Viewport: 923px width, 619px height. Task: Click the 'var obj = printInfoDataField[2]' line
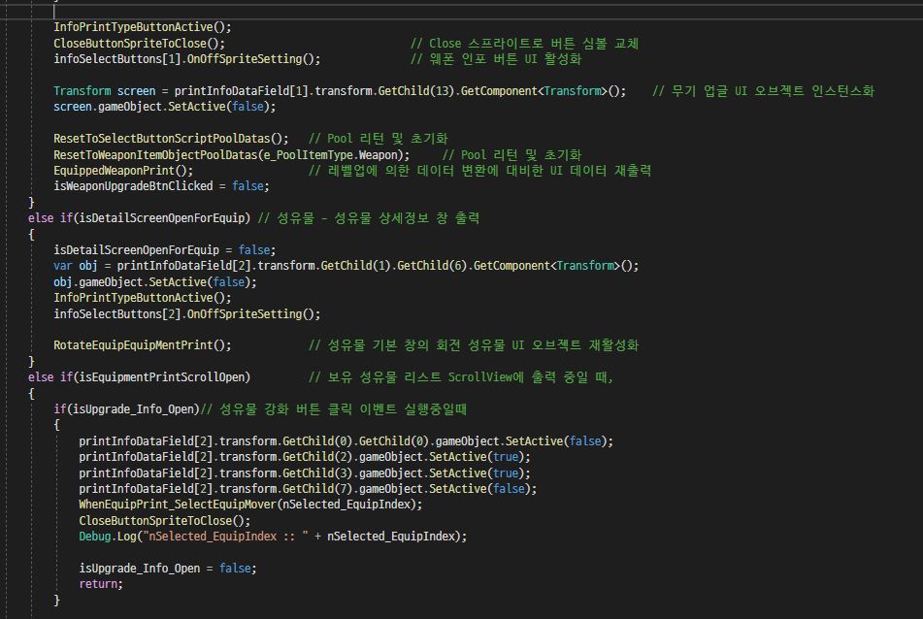pyautogui.click(x=346, y=266)
